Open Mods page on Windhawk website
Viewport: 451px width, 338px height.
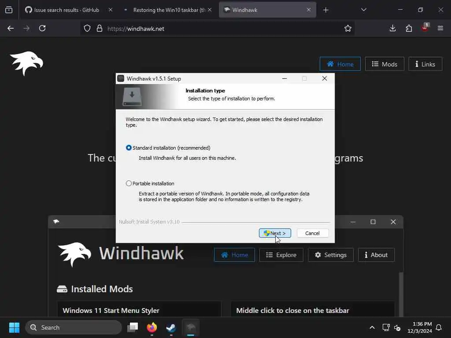click(384, 64)
